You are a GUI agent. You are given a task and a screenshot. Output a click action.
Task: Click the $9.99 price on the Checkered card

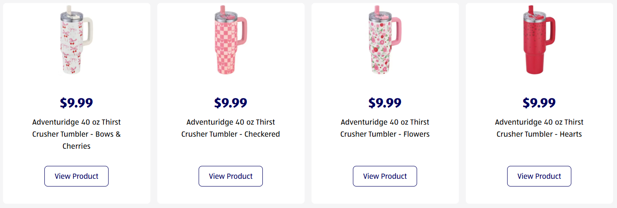[231, 103]
